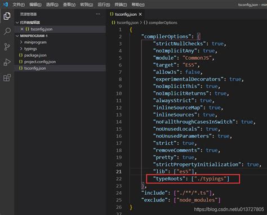Open the Search view icon
This screenshot has height=215, width=267.
(x=7, y=31)
